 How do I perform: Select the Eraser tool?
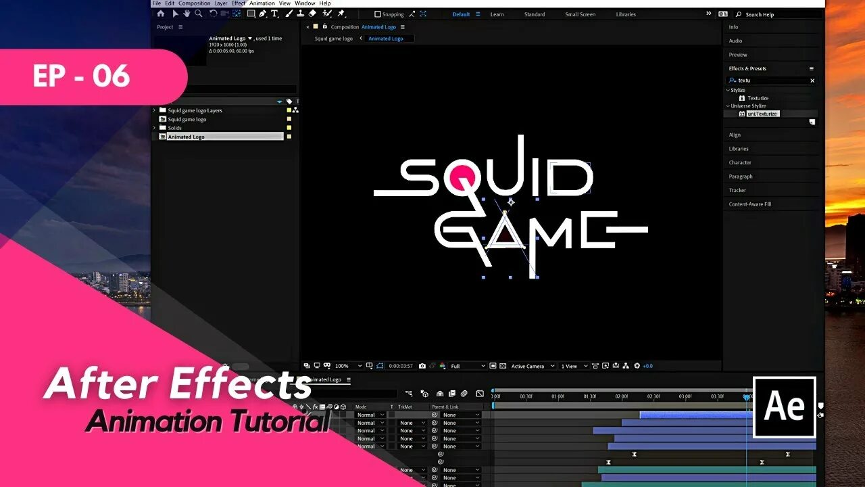coord(312,14)
